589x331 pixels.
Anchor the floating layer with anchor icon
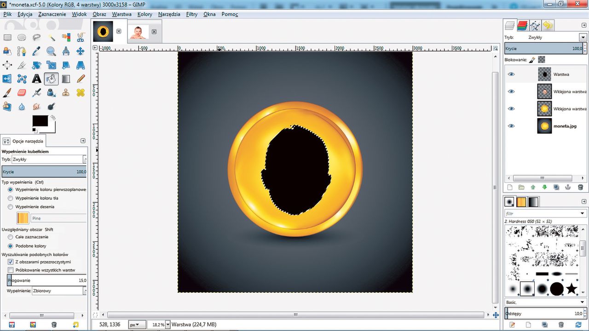568,187
